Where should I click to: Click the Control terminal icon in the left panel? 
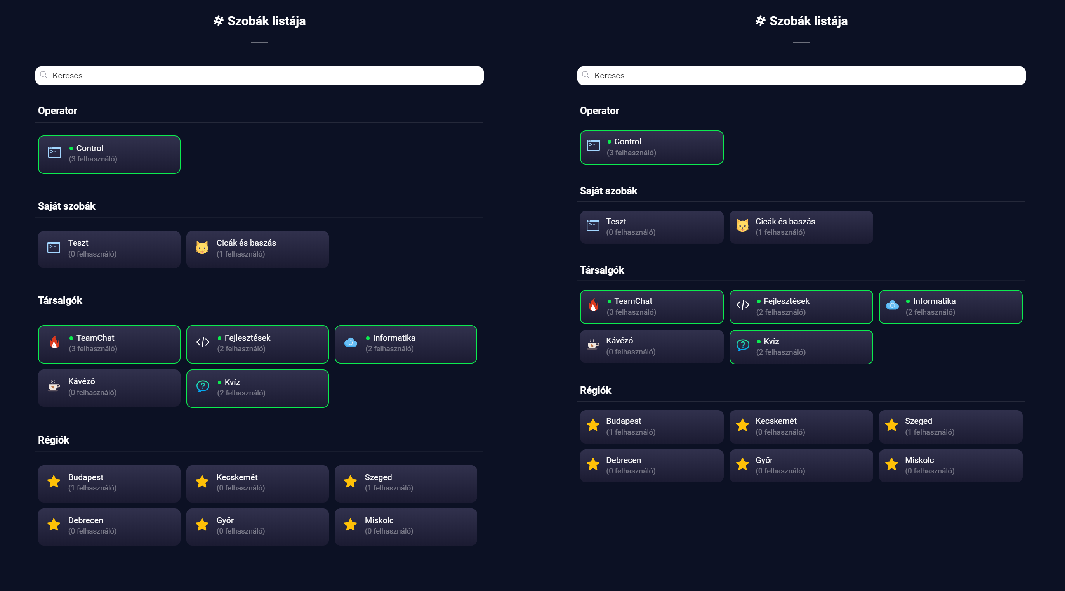click(x=54, y=153)
